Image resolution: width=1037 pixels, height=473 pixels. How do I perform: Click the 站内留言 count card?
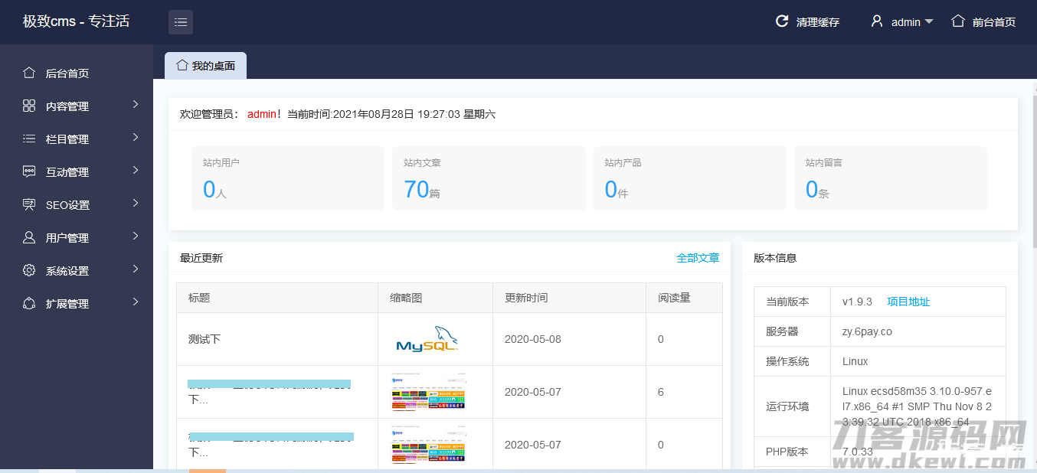pyautogui.click(x=891, y=178)
